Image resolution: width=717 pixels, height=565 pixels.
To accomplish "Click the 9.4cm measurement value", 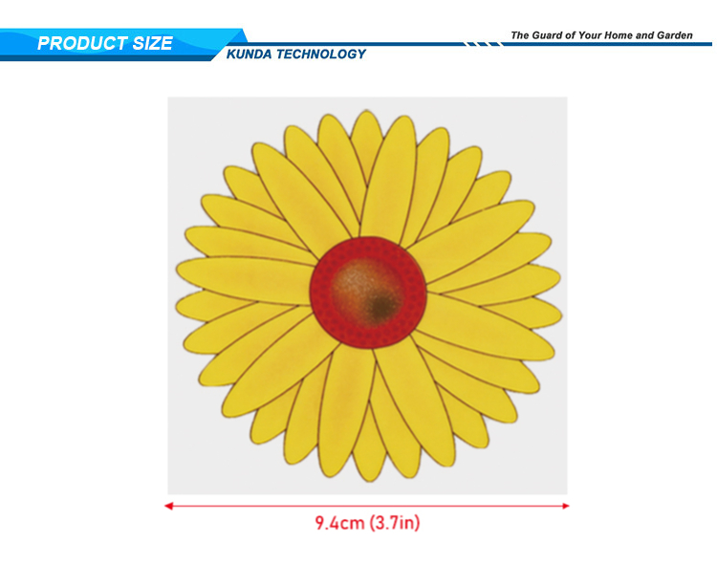I will 340,523.
